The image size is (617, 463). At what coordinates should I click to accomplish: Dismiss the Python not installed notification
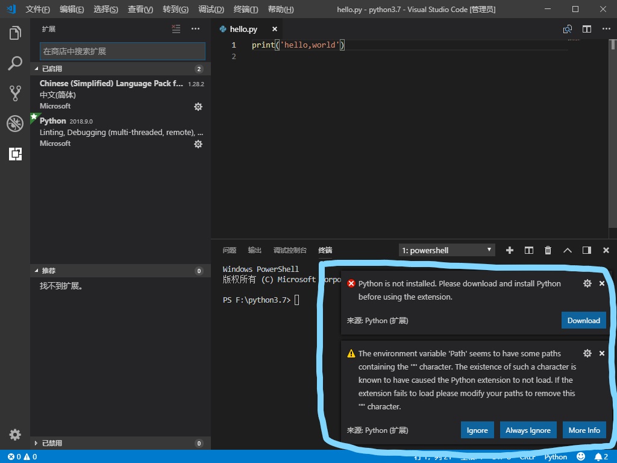(602, 283)
